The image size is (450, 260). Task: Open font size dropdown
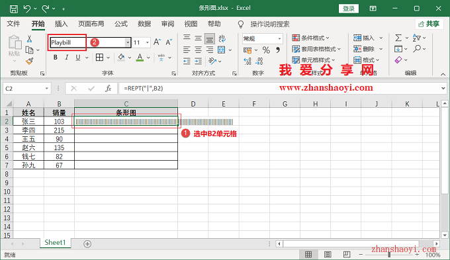[148, 42]
